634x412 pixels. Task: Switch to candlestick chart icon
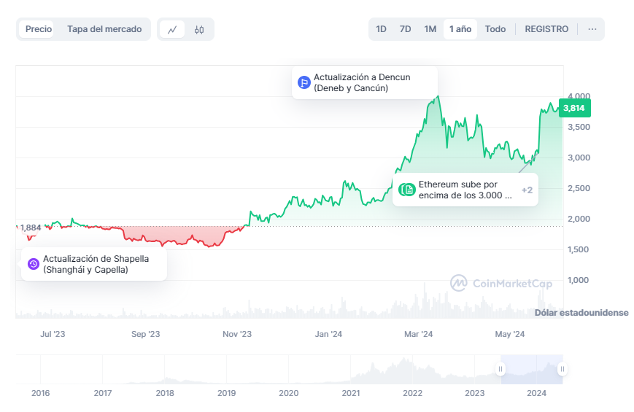coord(199,30)
